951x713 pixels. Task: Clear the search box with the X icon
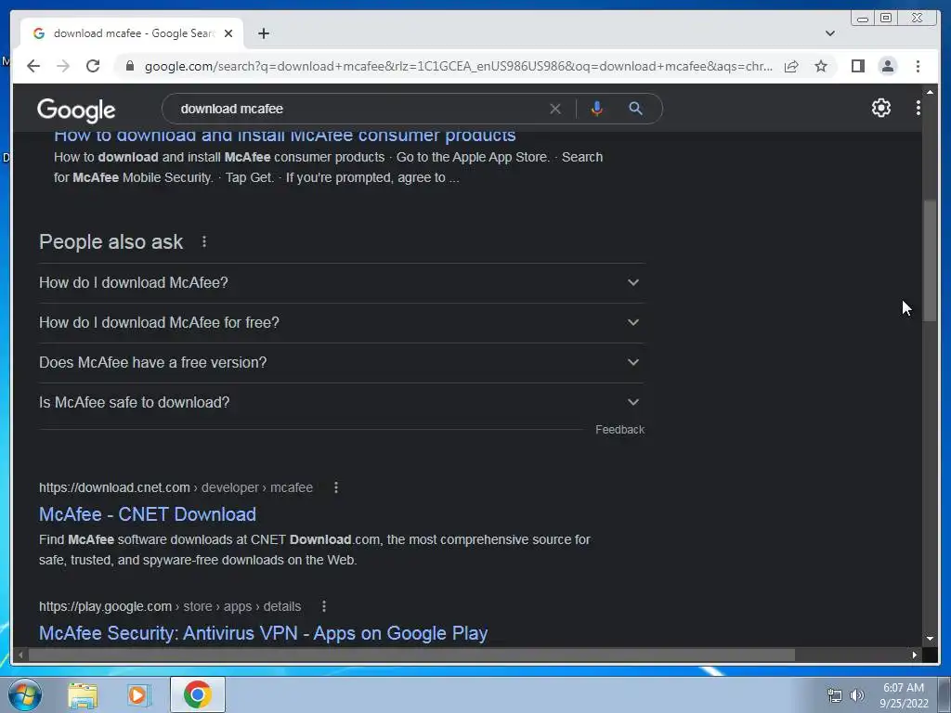(555, 110)
